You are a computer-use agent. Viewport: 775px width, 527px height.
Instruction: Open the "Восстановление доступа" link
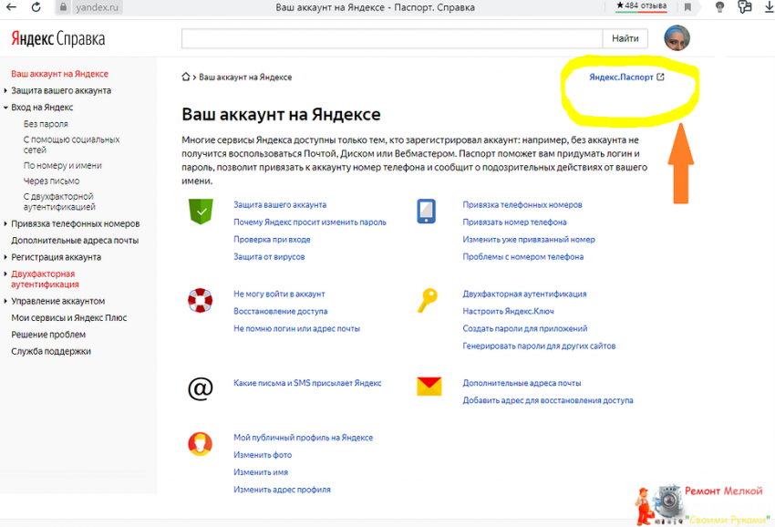click(x=280, y=311)
